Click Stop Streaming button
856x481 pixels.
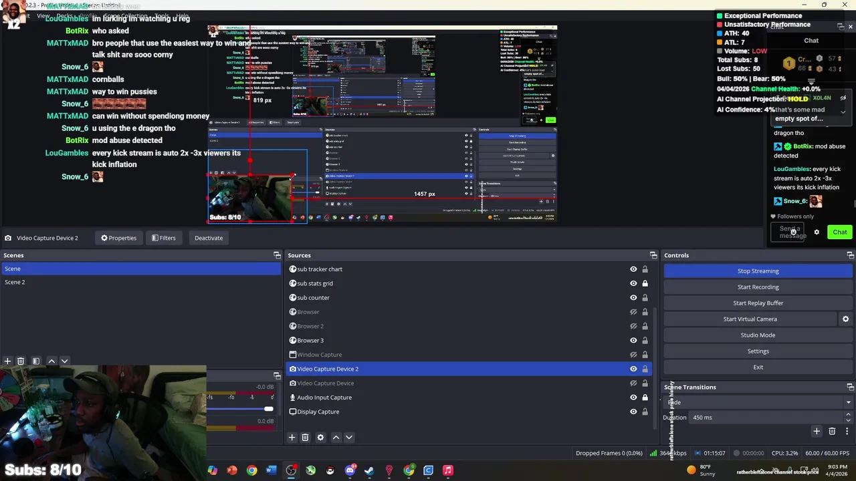point(758,271)
